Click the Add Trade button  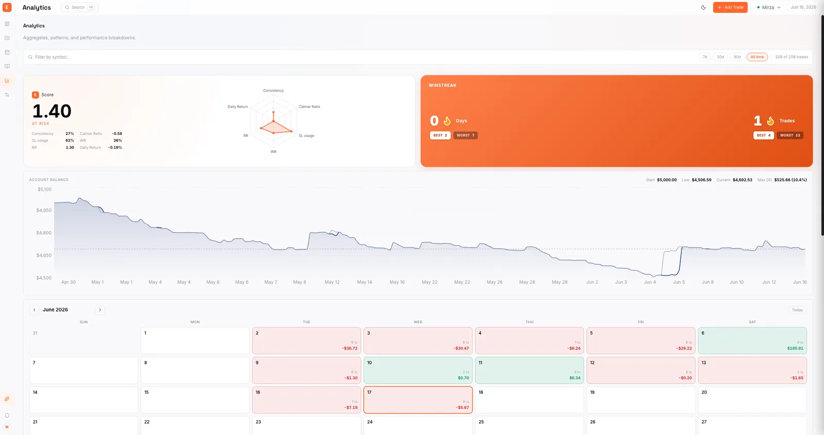(730, 7)
